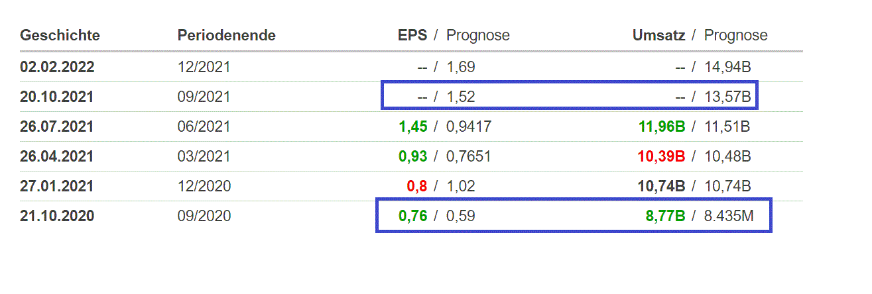Select the EPS column header

point(412,36)
